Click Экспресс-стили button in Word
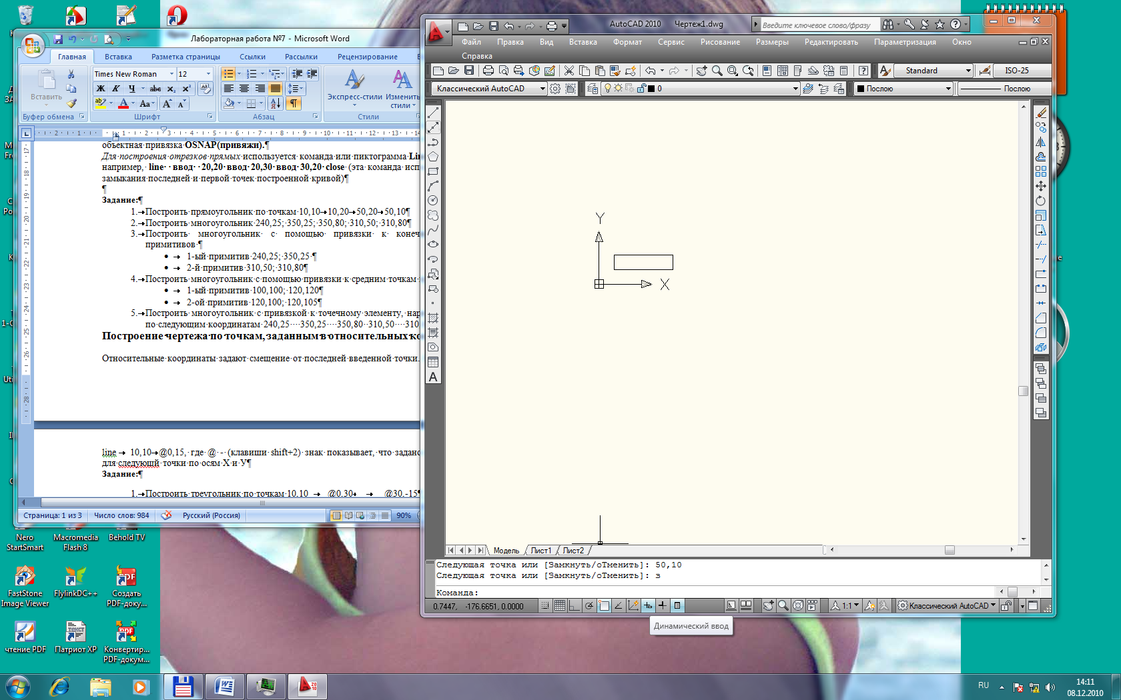The width and height of the screenshot is (1121, 700). tap(354, 89)
